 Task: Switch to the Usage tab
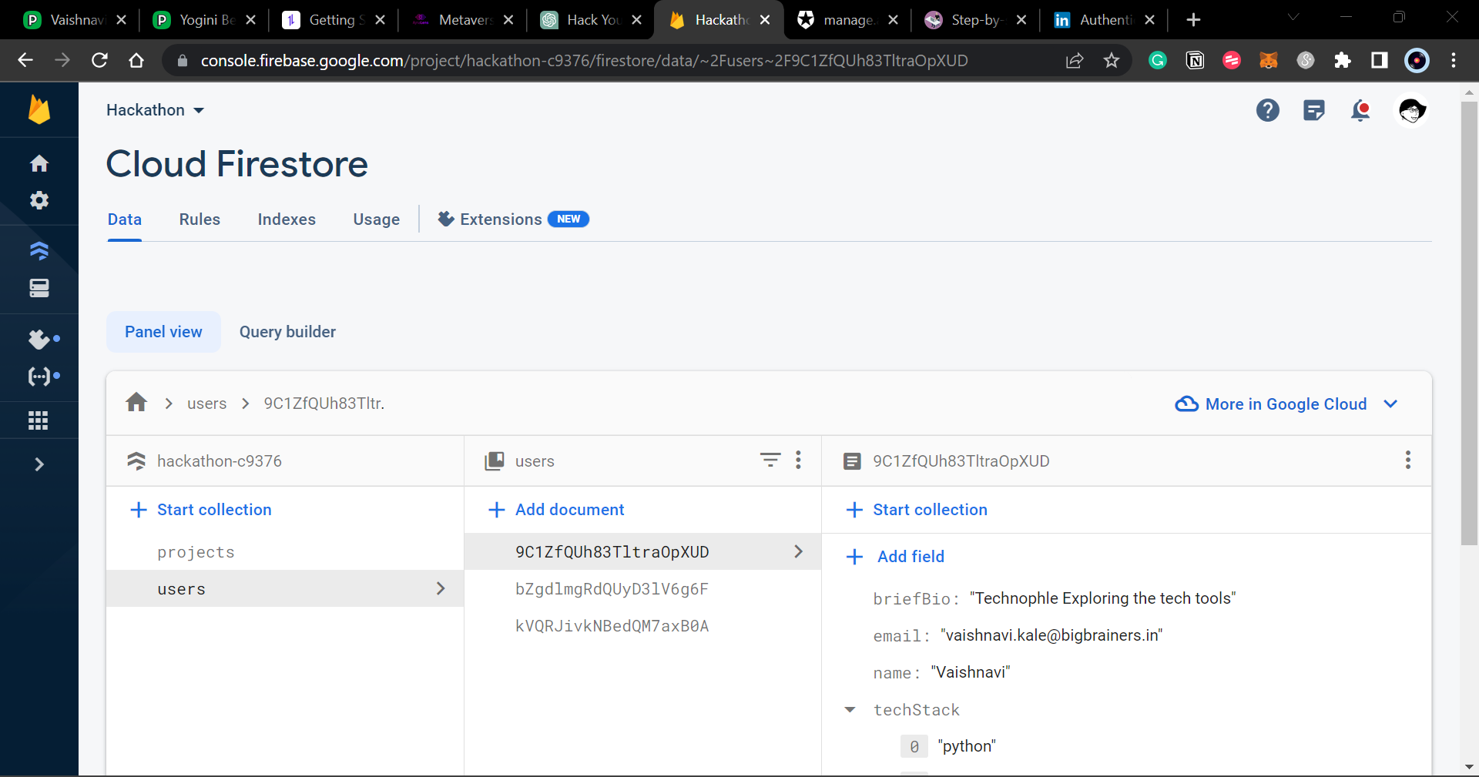(377, 219)
